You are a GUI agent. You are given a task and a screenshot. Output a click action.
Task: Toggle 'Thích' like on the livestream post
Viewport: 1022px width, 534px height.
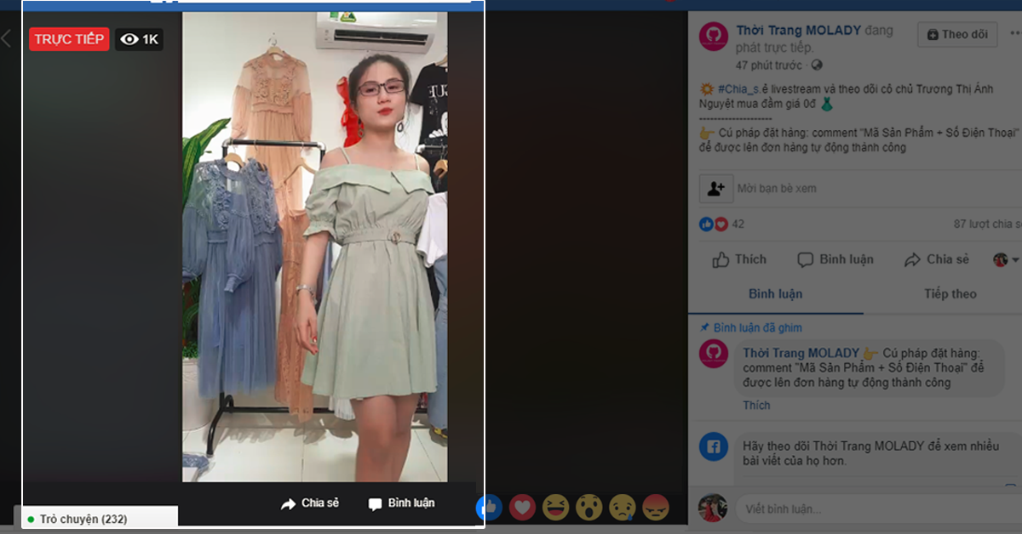[739, 259]
